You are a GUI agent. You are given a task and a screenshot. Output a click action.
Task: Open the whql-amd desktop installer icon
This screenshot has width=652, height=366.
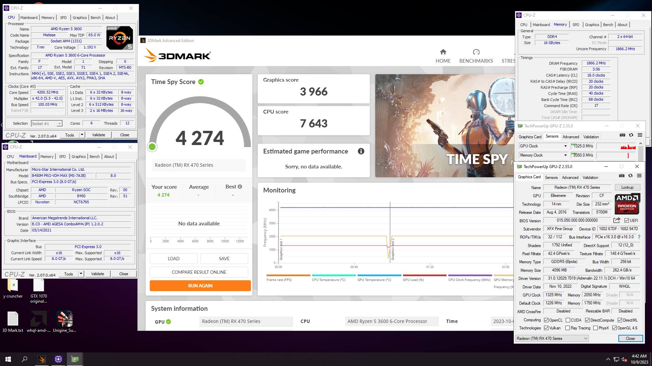39,322
